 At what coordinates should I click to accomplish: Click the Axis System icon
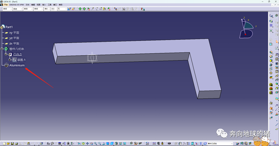[x=184, y=143]
